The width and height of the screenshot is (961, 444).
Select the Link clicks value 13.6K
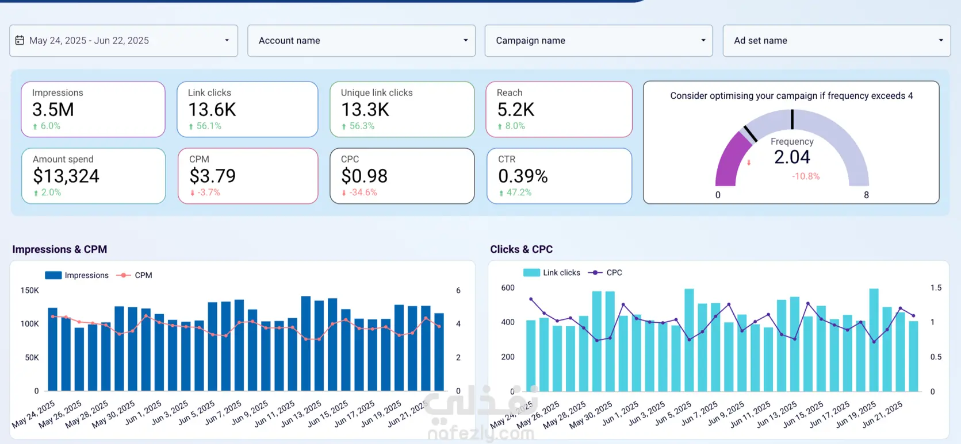pos(212,109)
